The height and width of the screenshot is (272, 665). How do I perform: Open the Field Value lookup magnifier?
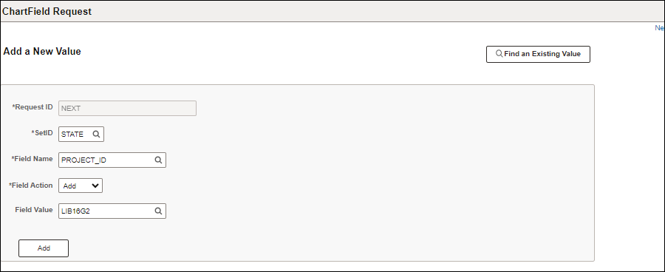tap(158, 211)
